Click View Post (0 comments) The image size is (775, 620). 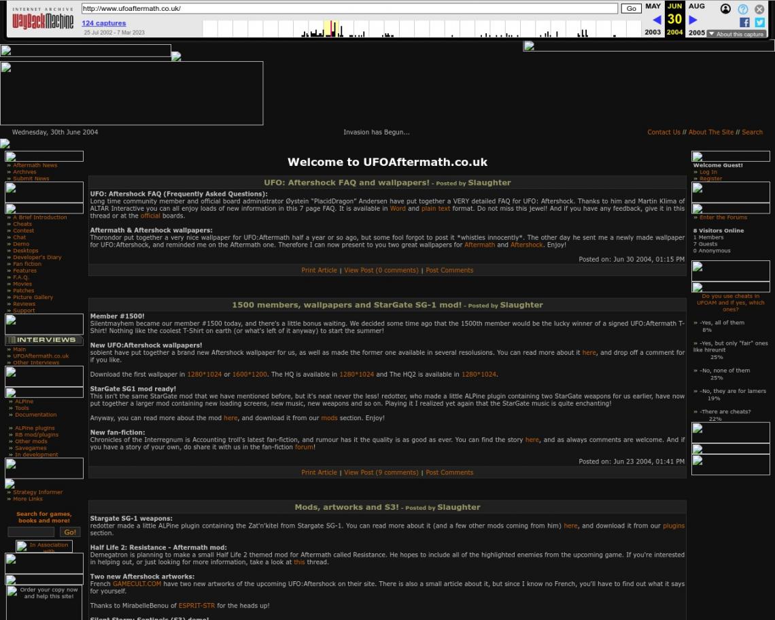tap(381, 270)
